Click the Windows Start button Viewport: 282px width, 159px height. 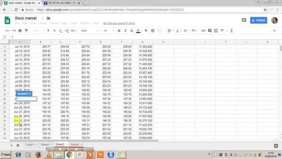point(6,155)
